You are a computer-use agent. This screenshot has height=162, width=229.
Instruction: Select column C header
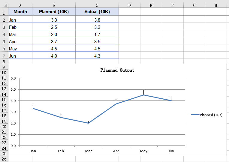click(97, 5)
